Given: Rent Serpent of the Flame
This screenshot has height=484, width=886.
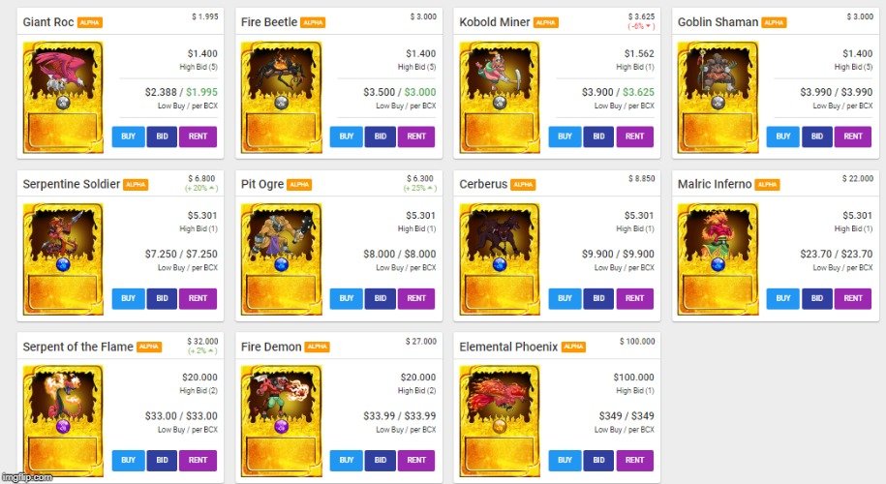Looking at the screenshot, I should [198, 460].
